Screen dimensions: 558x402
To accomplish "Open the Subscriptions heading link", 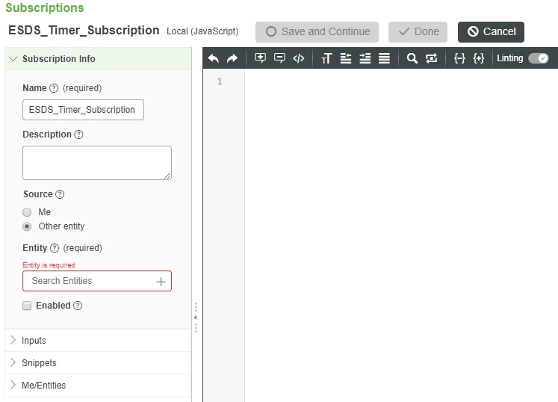I will tap(45, 7).
